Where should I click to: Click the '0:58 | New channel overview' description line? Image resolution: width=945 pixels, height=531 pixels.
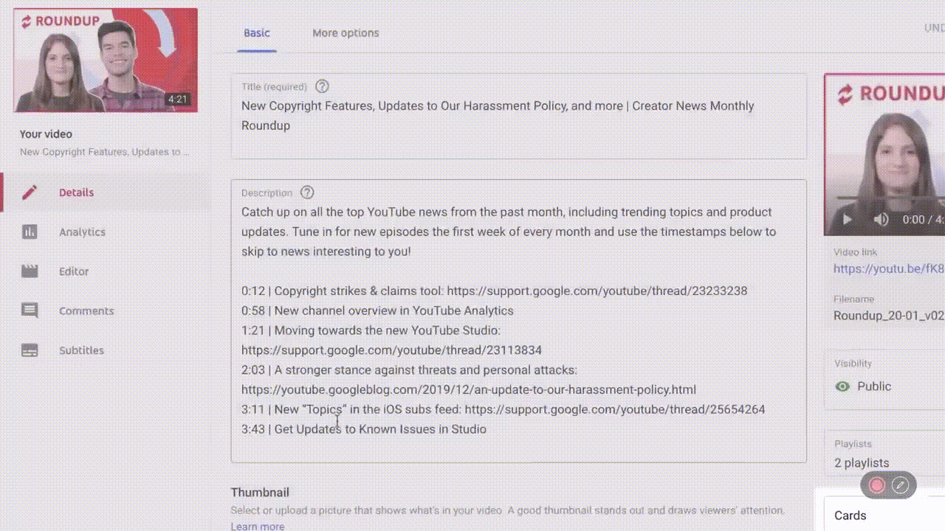coord(377,310)
